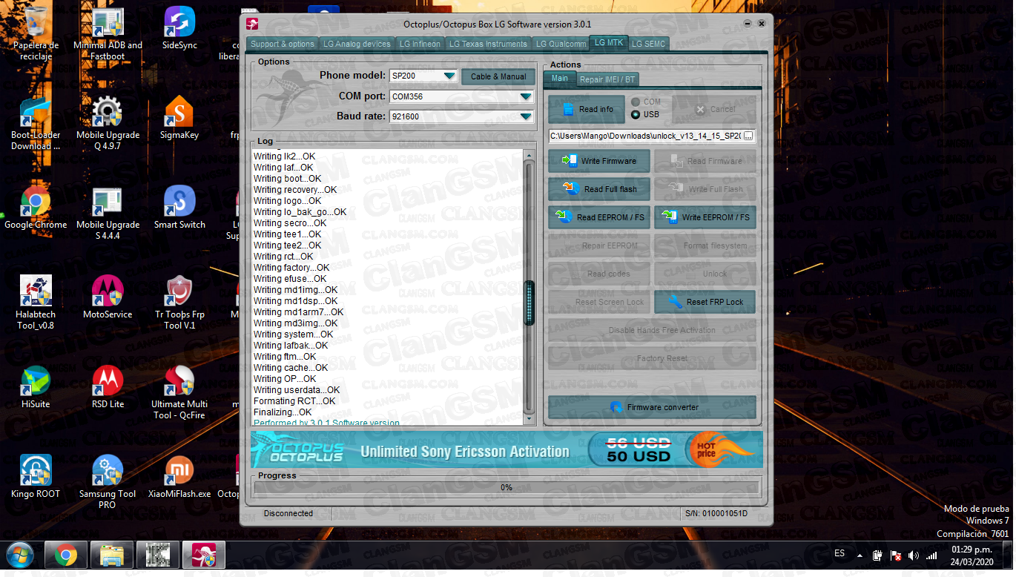Click the Progress bar showing 0%
Screen dimensions: 1016x577
coord(506,487)
